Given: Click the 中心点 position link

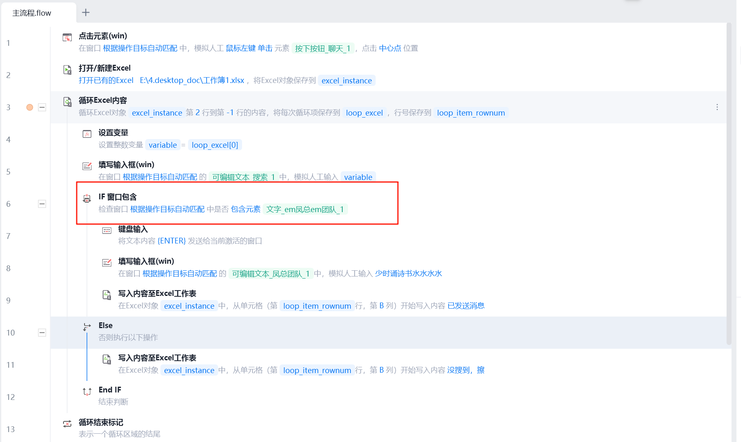Looking at the screenshot, I should tap(390, 48).
